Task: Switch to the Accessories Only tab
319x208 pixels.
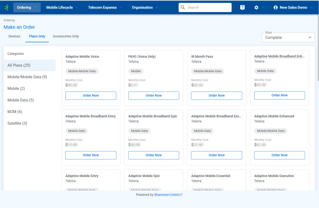Action: tap(66, 36)
